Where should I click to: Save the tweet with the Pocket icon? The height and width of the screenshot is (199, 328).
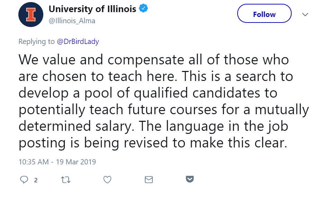(x=190, y=179)
